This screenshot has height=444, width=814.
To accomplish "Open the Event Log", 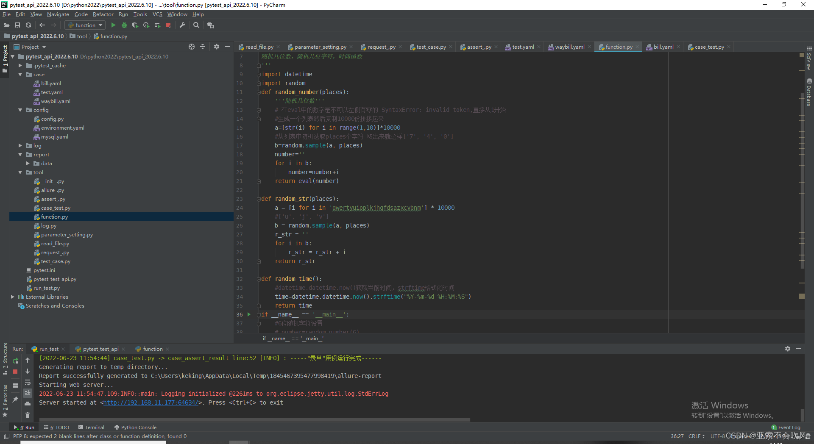I will (x=786, y=427).
